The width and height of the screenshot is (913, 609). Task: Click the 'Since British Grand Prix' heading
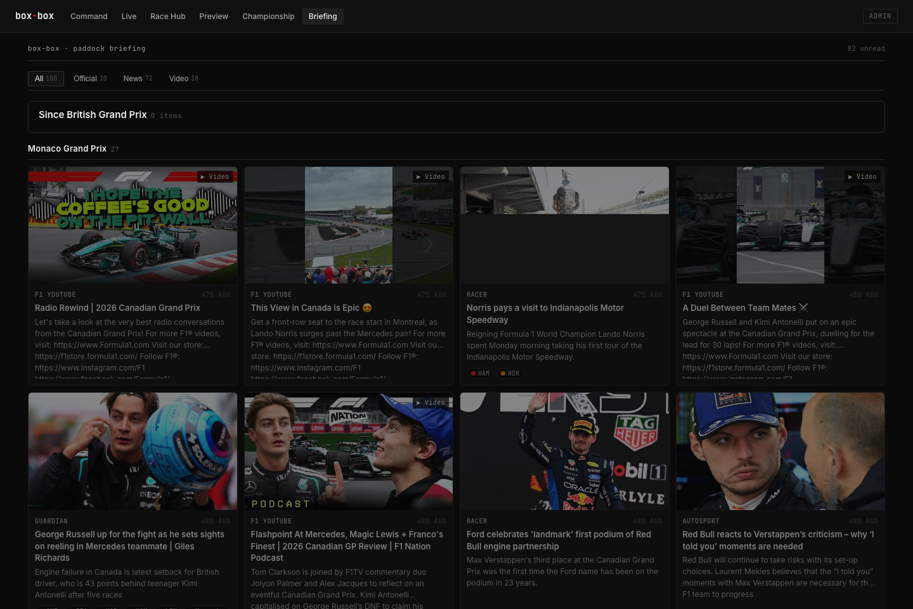pos(93,115)
